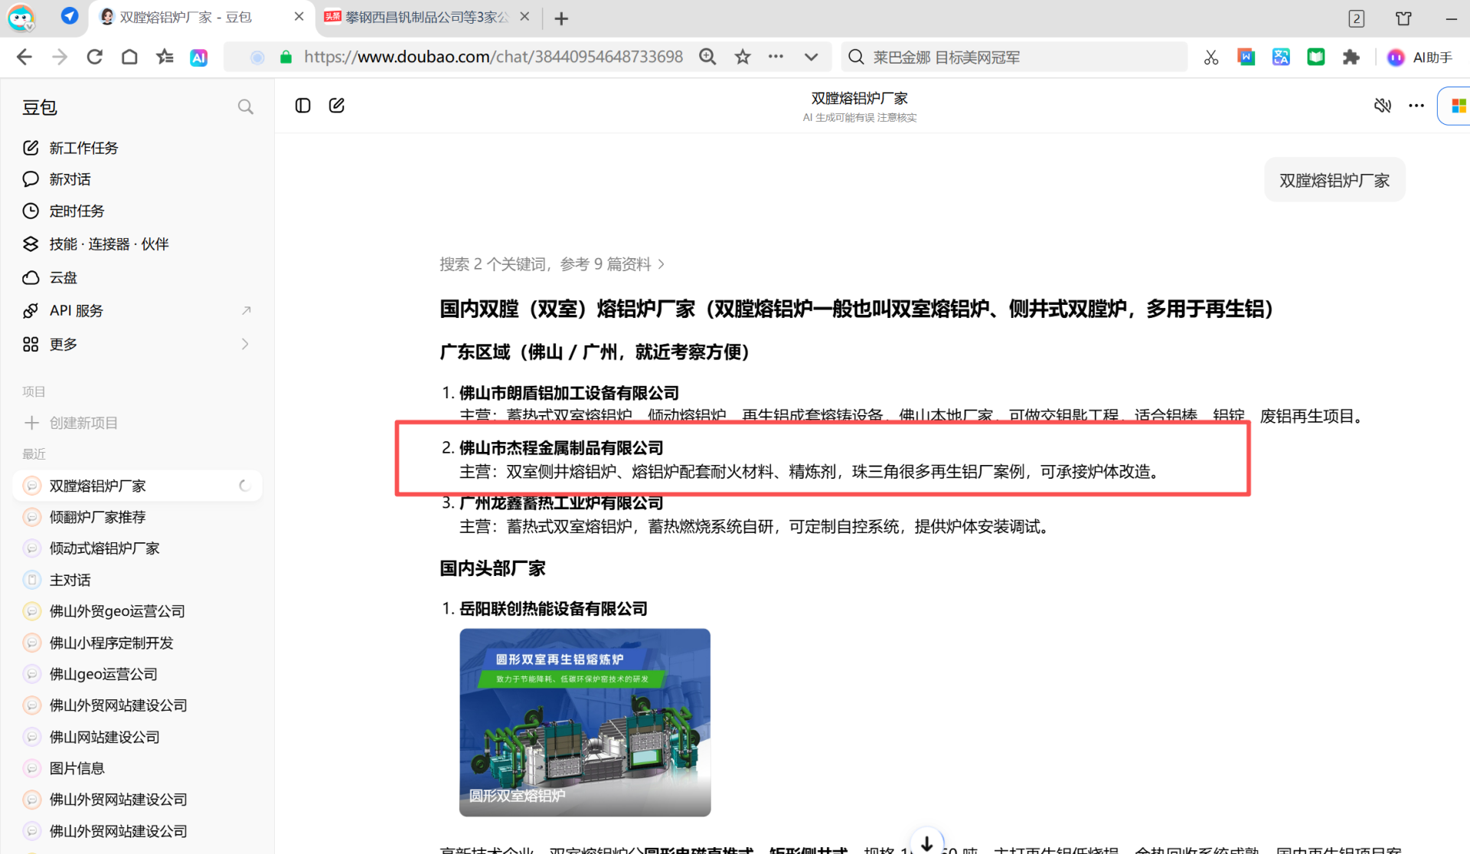Select 新对话 in the sidebar
Screen dimensions: 1470x854
(138, 179)
